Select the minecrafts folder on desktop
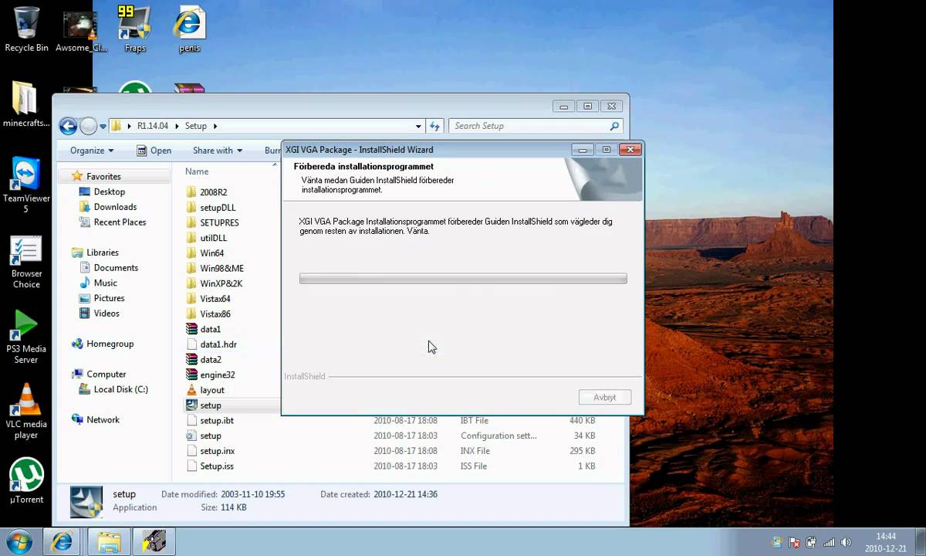Screen dimensions: 926x556 coord(25,104)
